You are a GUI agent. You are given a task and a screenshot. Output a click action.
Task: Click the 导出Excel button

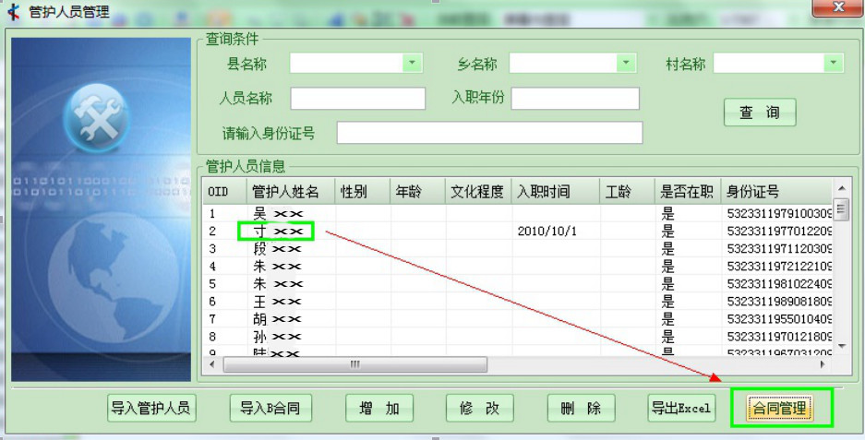coord(681,408)
